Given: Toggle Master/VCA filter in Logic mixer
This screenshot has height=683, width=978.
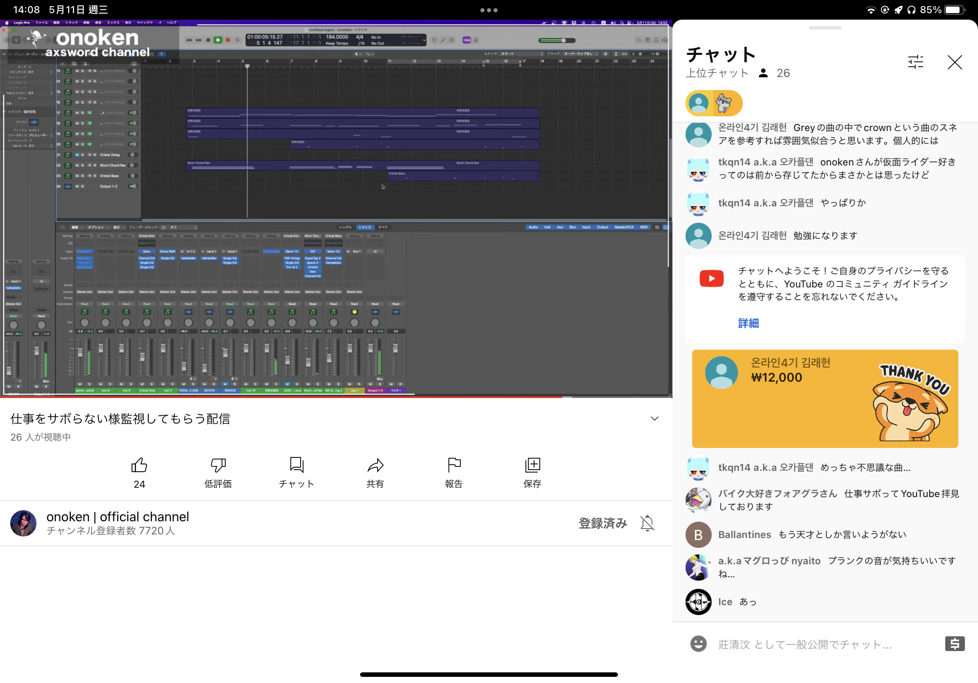Looking at the screenshot, I should click(624, 227).
